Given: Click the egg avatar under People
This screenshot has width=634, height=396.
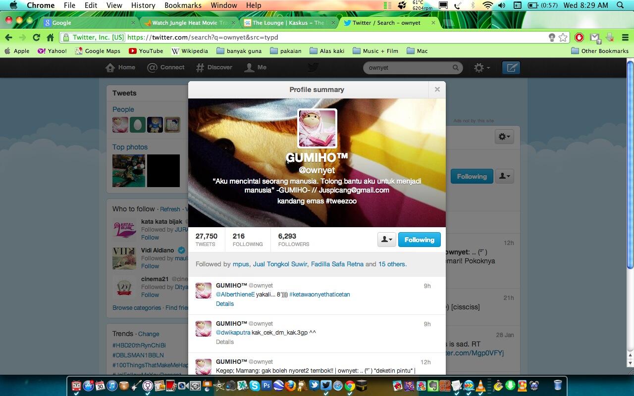Looking at the screenshot, I should pos(138,125).
